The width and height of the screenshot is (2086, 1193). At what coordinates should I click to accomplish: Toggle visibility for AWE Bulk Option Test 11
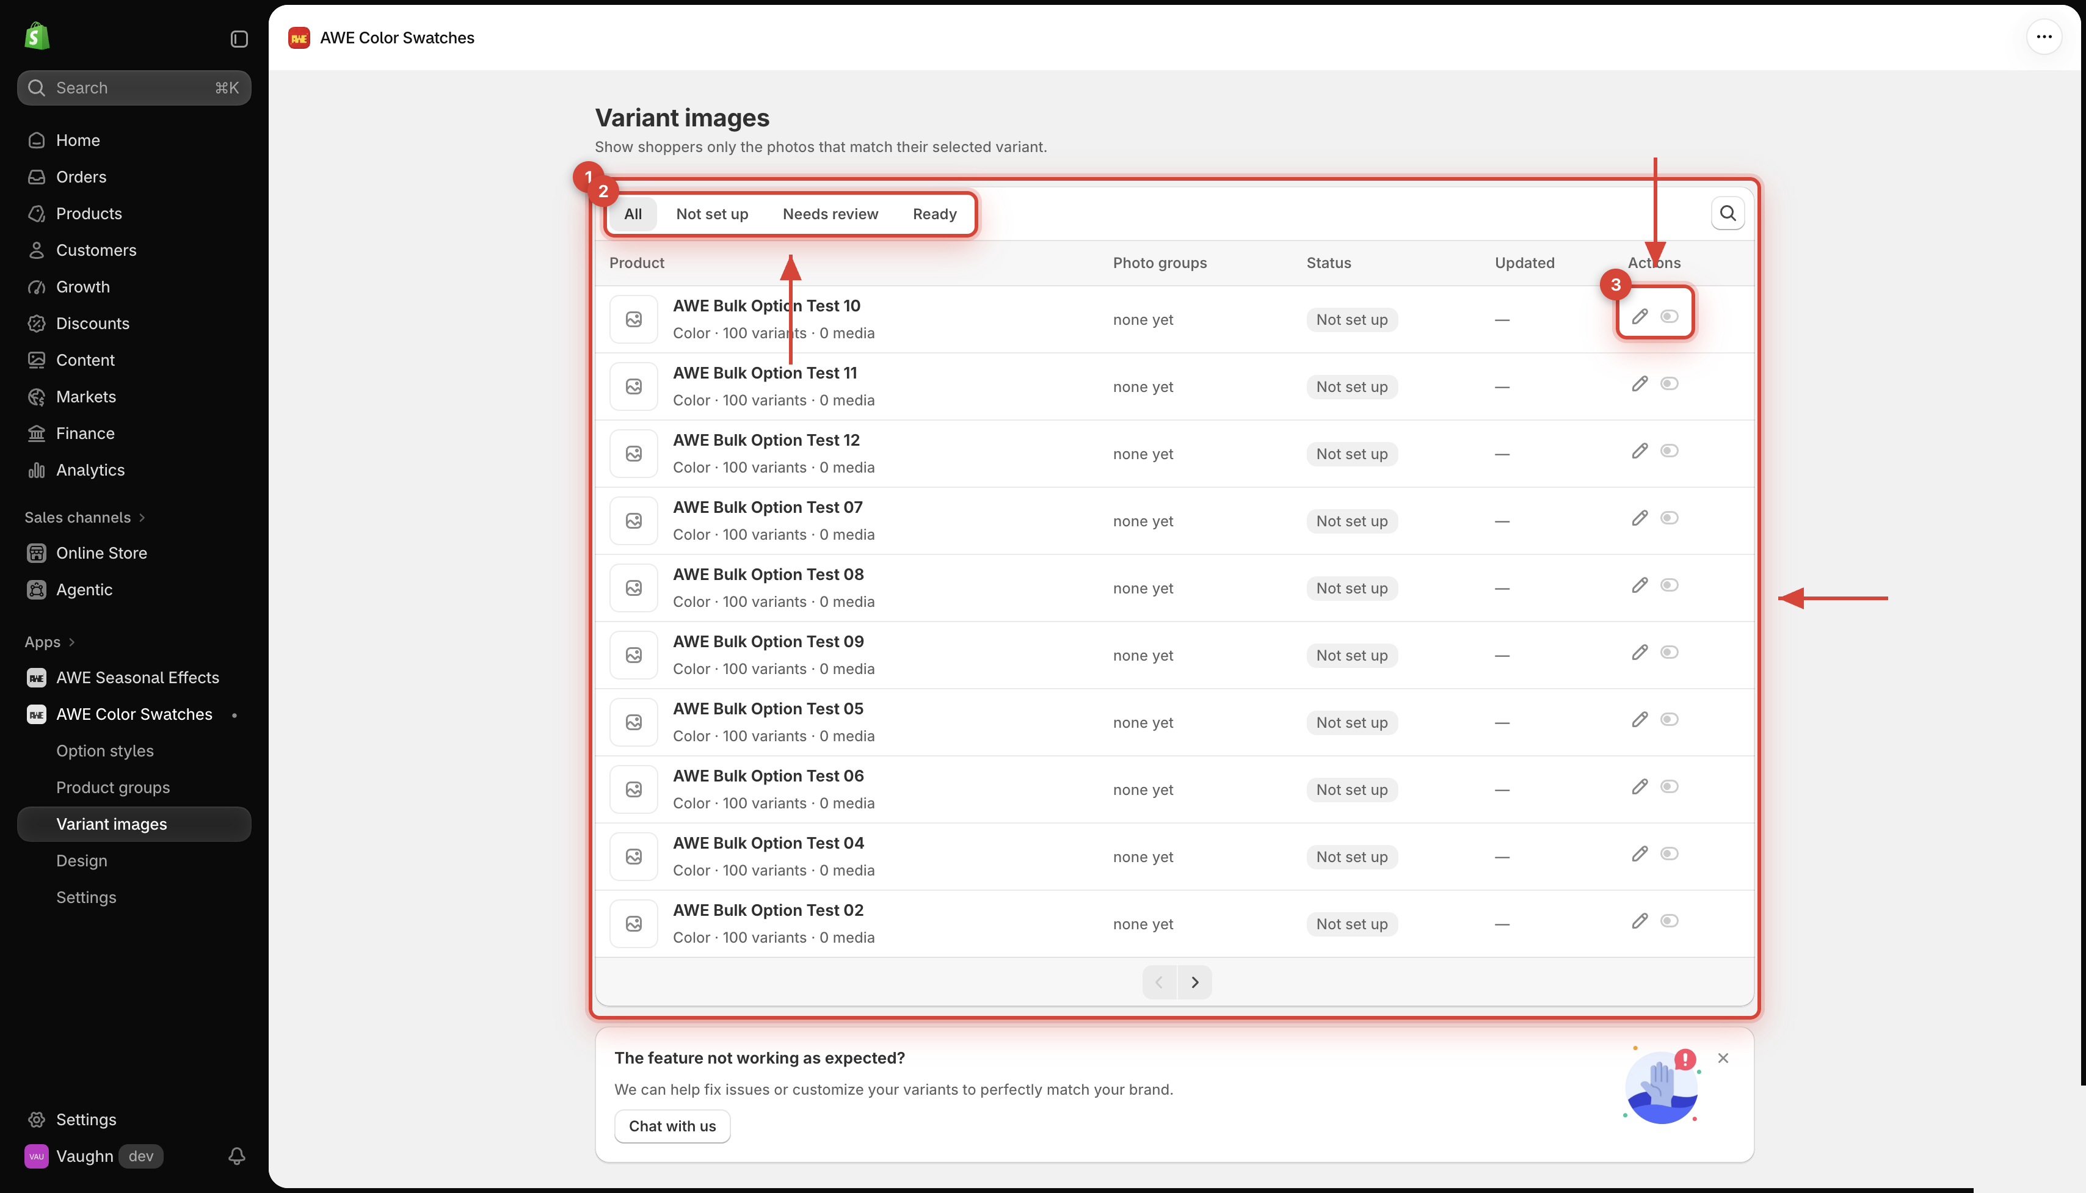[x=1669, y=383]
